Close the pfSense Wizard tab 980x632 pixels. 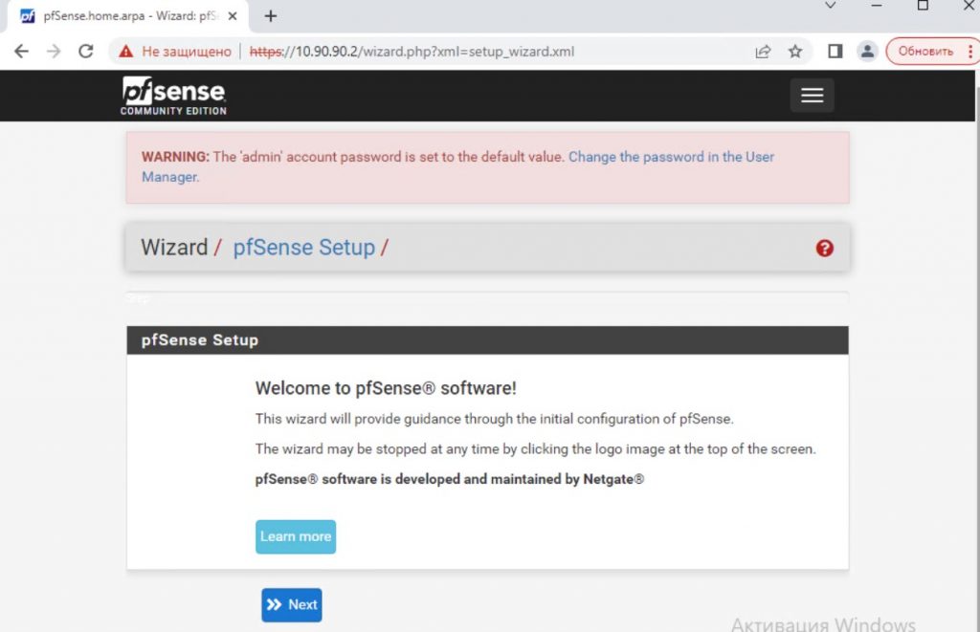coord(233,16)
